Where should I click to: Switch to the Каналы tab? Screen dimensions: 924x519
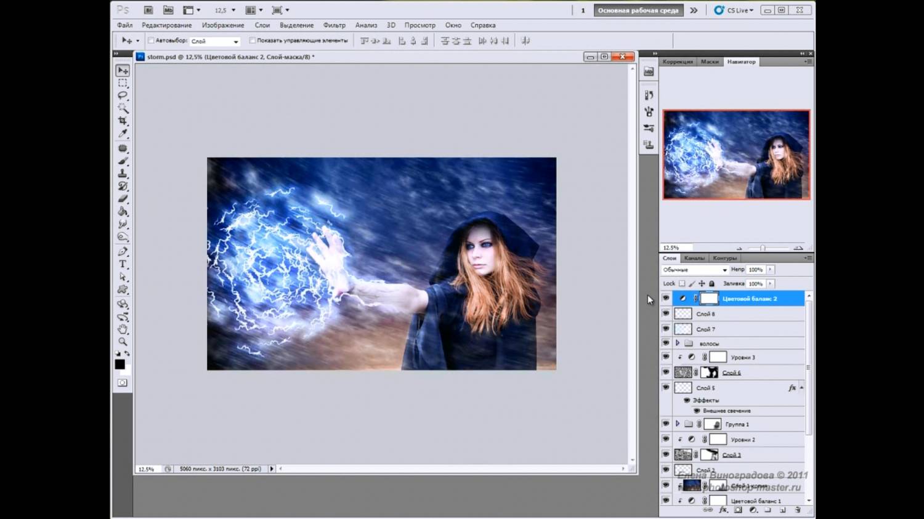coord(694,258)
